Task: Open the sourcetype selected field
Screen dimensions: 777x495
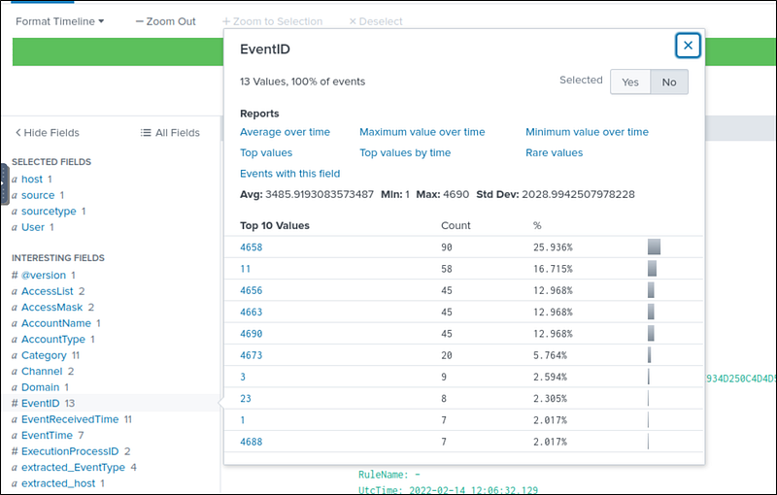Action: click(49, 211)
